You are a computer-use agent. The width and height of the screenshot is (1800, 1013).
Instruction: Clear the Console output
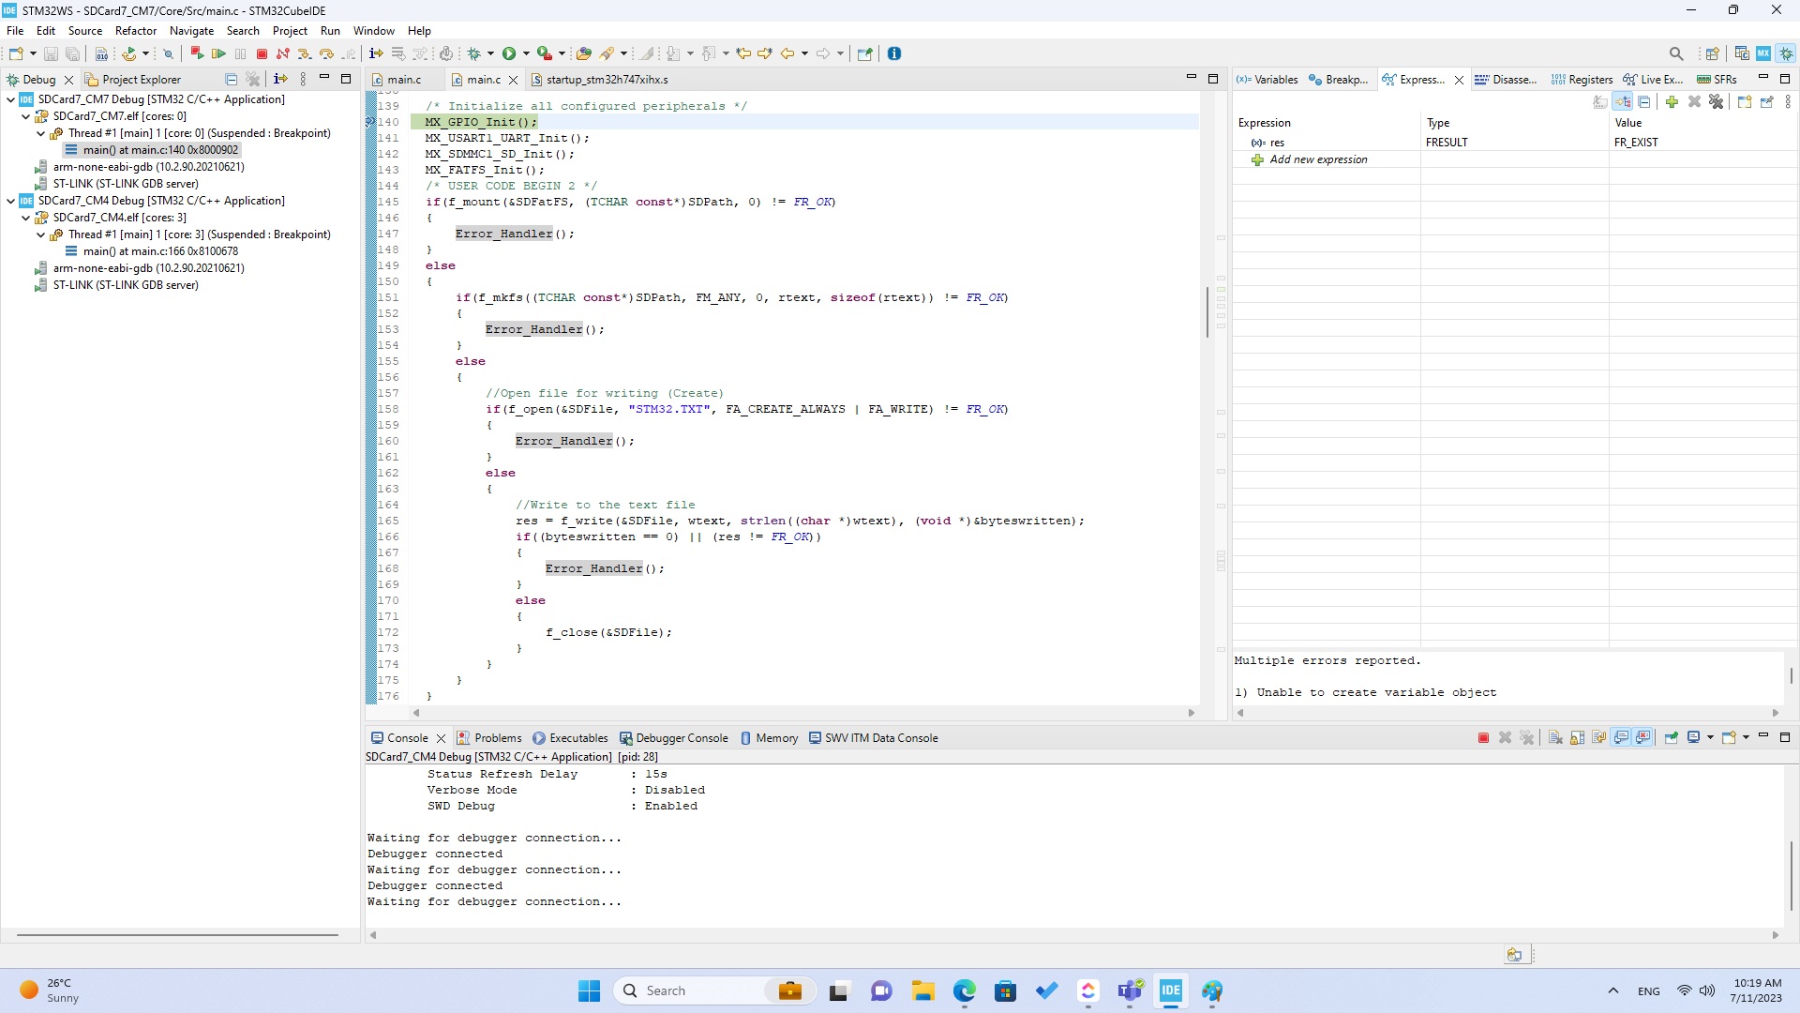(1553, 738)
